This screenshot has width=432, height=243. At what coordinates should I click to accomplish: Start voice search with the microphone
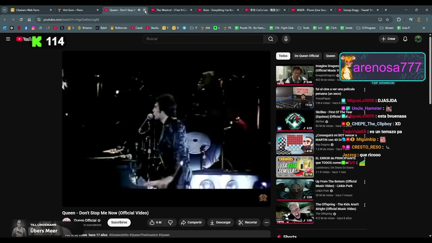(x=286, y=39)
